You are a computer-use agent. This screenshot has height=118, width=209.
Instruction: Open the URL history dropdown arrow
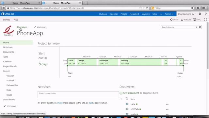(x=144, y=8)
